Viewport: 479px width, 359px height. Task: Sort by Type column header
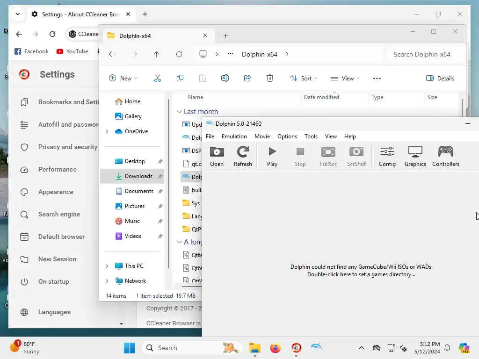(396, 97)
